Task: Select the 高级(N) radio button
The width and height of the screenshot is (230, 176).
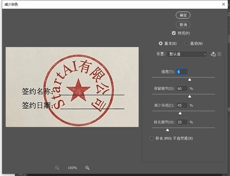Action: tap(186, 43)
